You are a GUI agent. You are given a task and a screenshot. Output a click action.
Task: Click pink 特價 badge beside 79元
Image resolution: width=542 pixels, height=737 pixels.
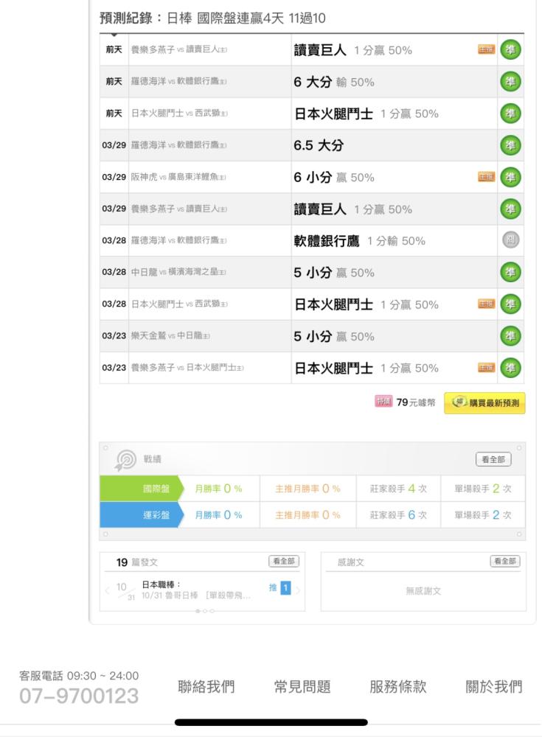(383, 402)
